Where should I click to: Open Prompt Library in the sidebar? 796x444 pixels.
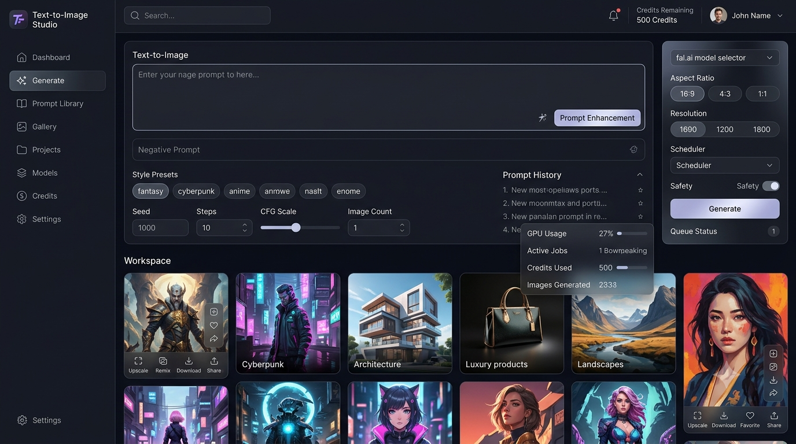click(x=57, y=103)
